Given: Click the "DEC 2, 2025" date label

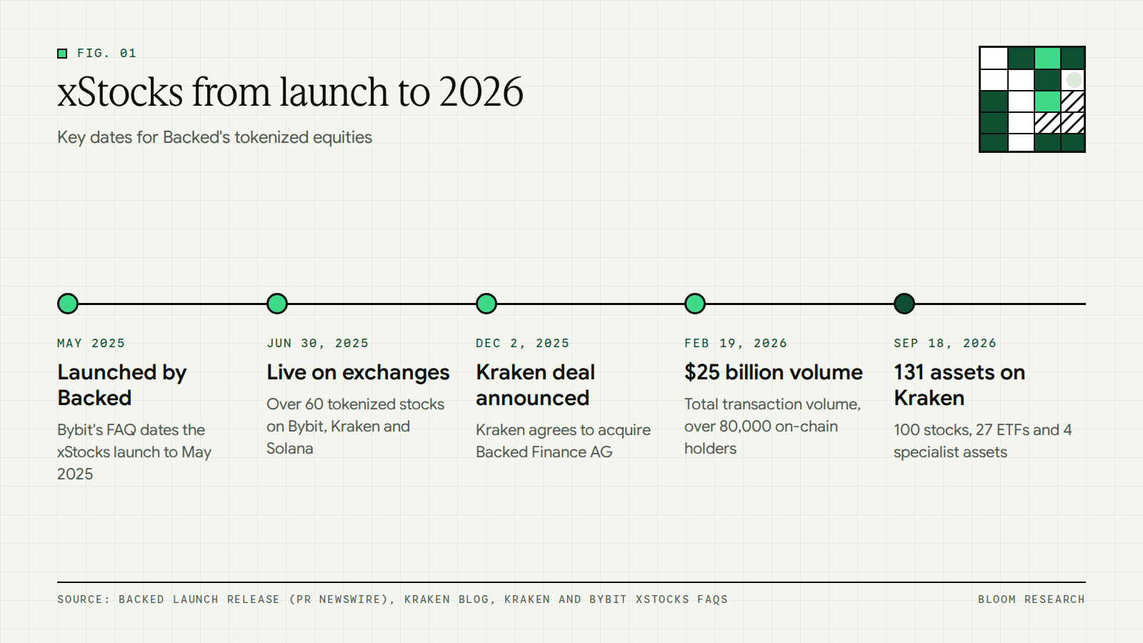Looking at the screenshot, I should [522, 344].
